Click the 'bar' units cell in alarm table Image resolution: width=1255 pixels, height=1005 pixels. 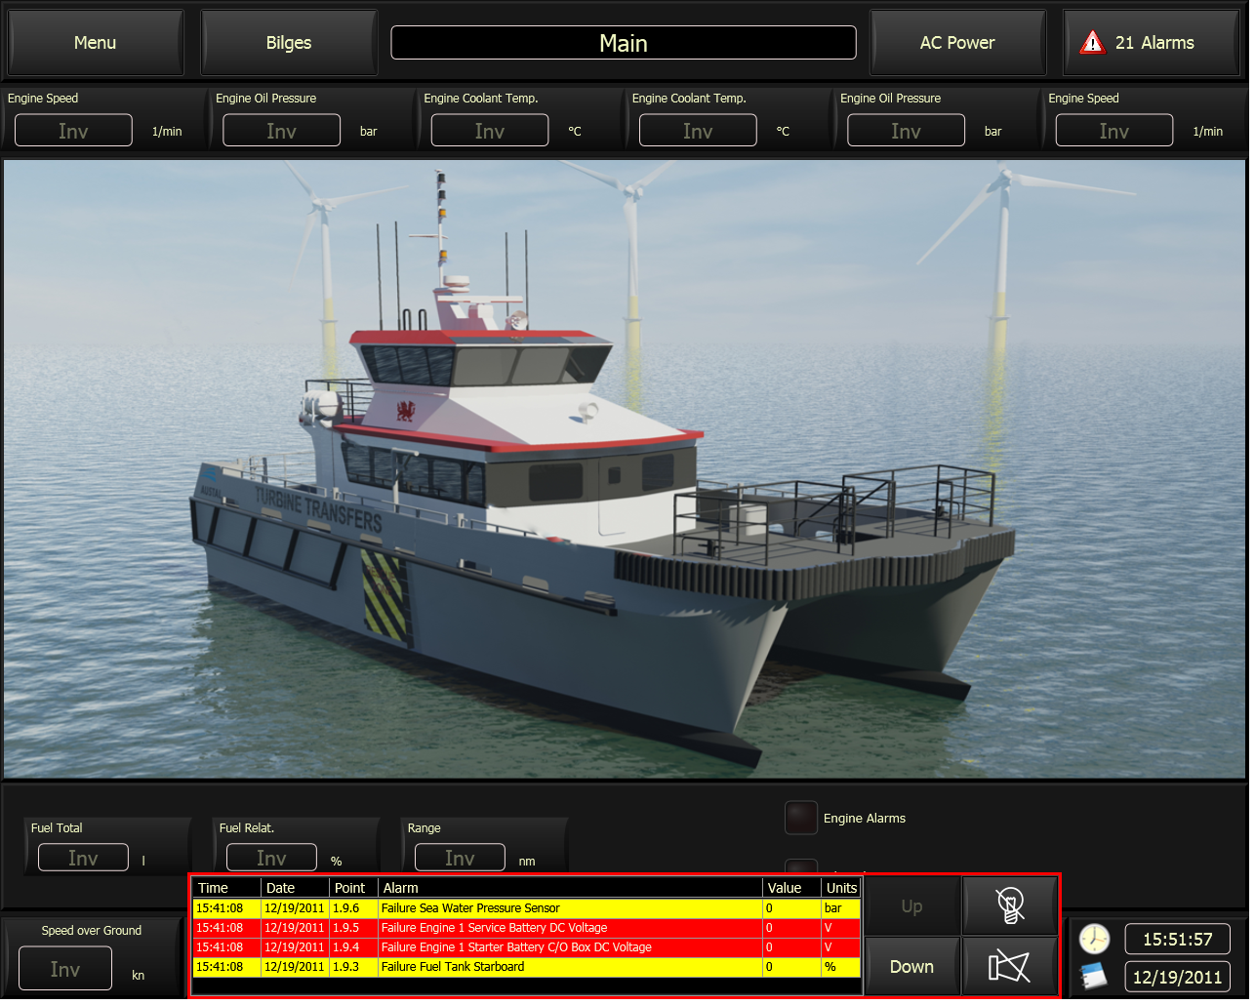841,908
